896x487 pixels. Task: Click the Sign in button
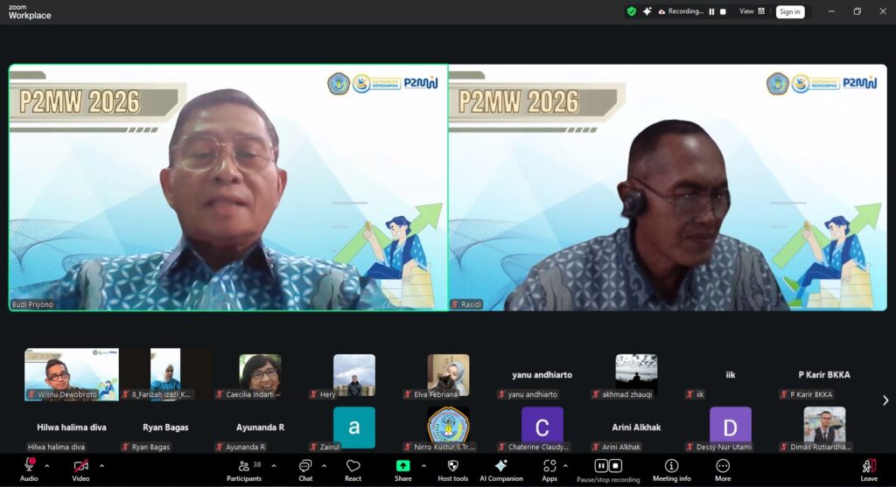[790, 11]
